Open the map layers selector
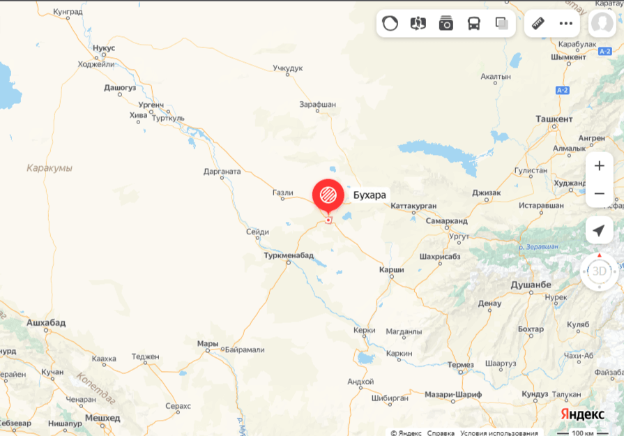The width and height of the screenshot is (624, 436). pyautogui.click(x=501, y=24)
